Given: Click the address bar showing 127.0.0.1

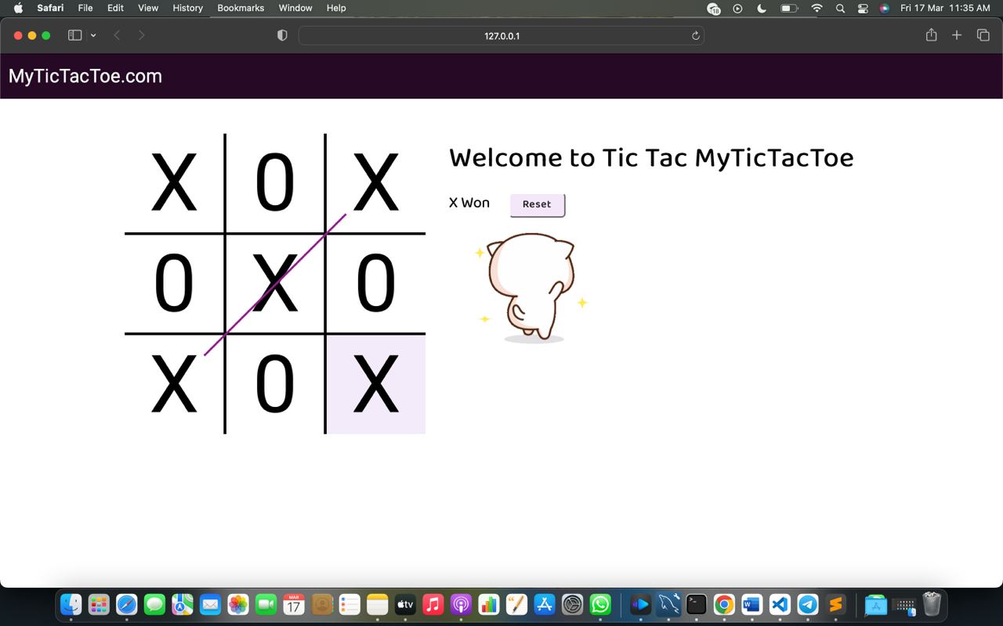Looking at the screenshot, I should [x=501, y=35].
